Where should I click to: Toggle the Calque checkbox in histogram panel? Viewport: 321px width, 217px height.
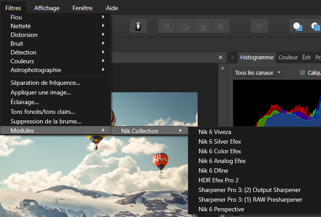(303, 72)
